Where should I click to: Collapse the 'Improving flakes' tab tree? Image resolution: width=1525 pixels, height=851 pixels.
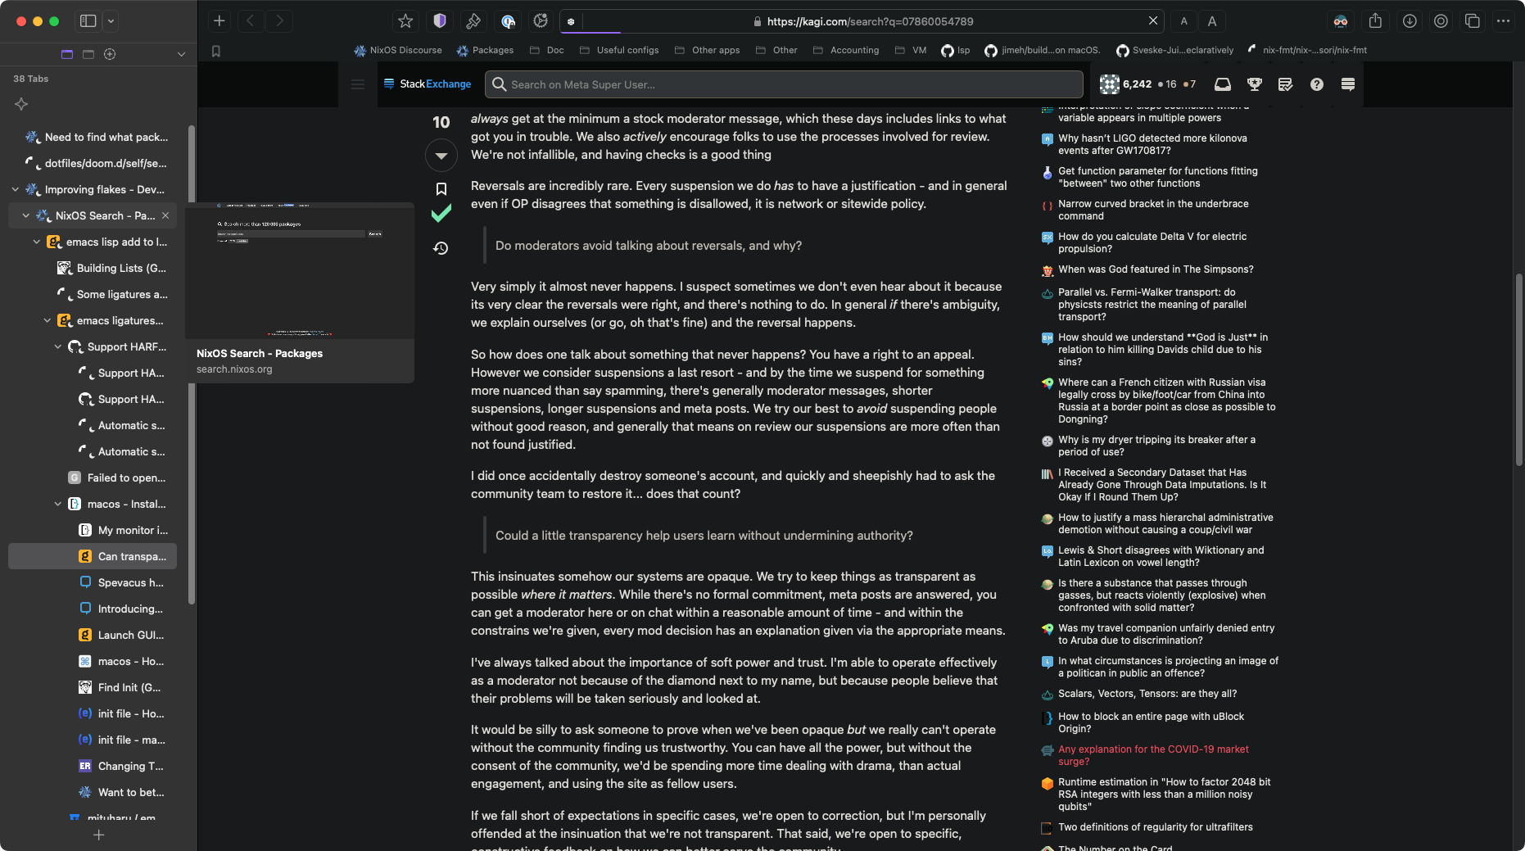[16, 190]
